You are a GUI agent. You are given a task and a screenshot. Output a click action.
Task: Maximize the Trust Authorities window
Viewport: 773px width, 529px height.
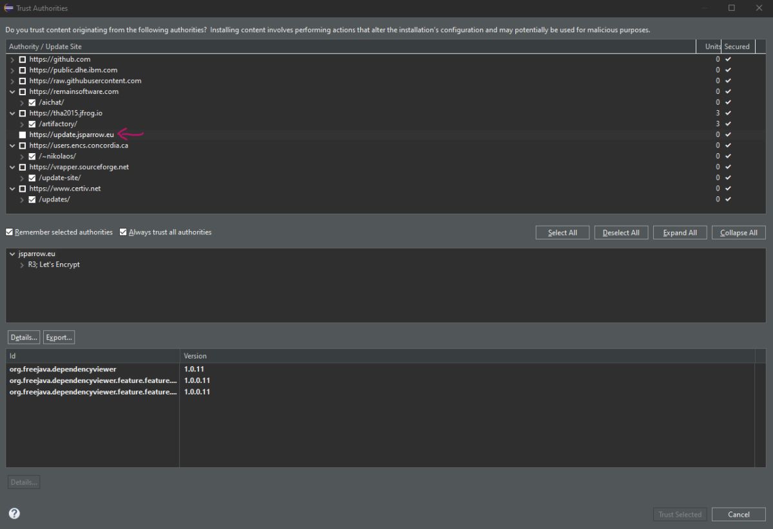(732, 8)
